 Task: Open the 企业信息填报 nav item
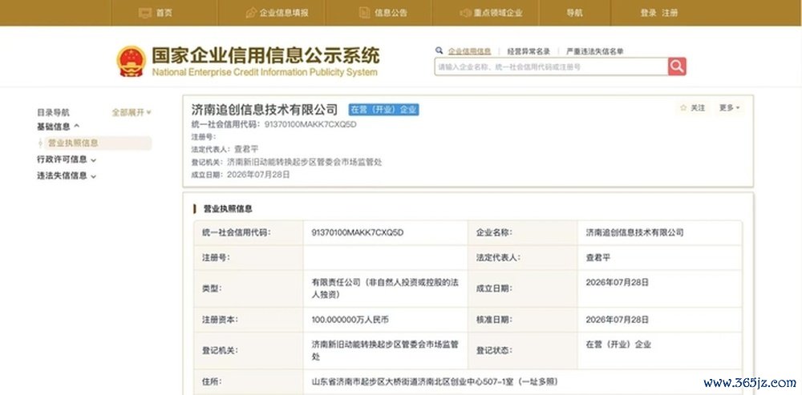click(284, 13)
